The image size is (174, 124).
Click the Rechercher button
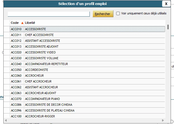pos(103,14)
